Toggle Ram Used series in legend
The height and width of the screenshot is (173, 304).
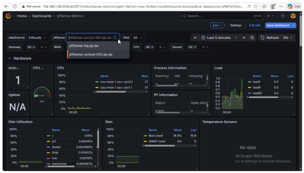tap(155, 136)
